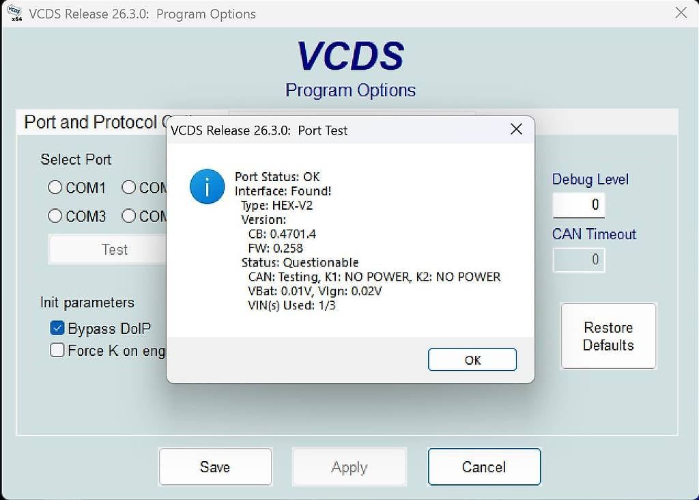Click the 'Program Options' heading
The image size is (699, 500).
[350, 90]
